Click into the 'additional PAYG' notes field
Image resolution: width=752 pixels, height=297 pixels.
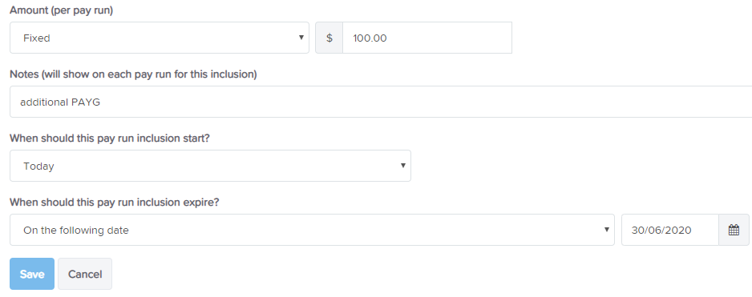[x=381, y=102]
